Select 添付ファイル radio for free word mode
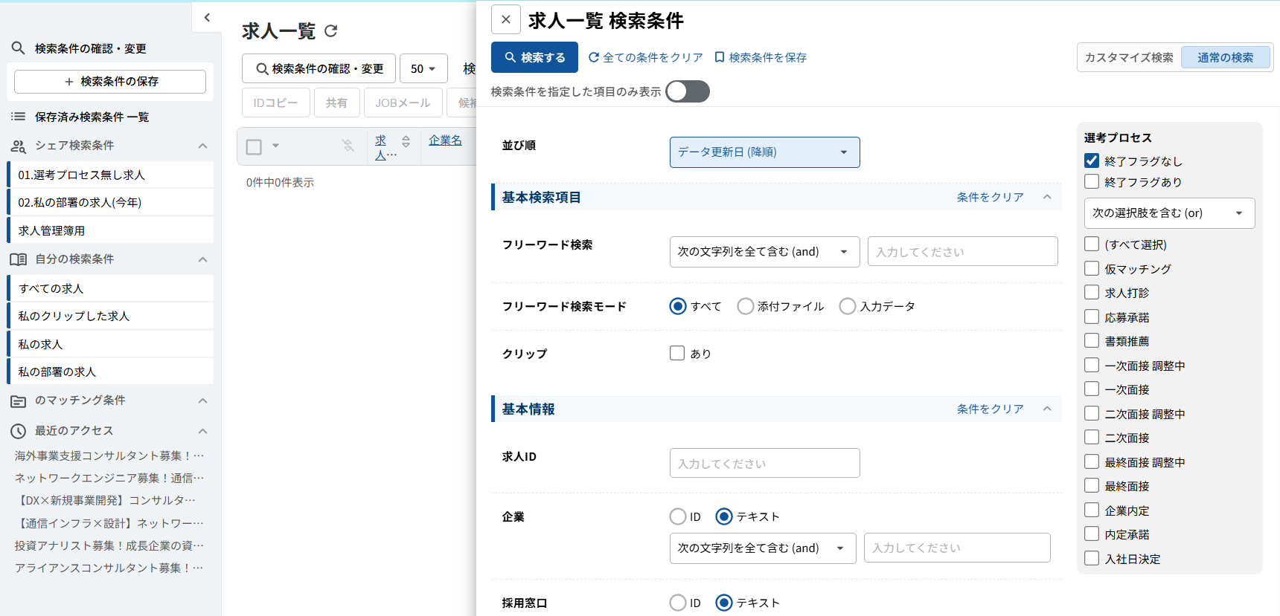This screenshot has height=616, width=1280. click(745, 306)
